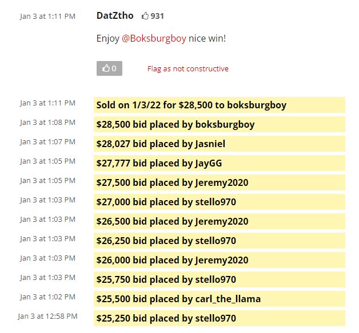Click the comment timestamp Jan 3 at 1:11 PM
This screenshot has width=359, height=333.
(x=47, y=16)
